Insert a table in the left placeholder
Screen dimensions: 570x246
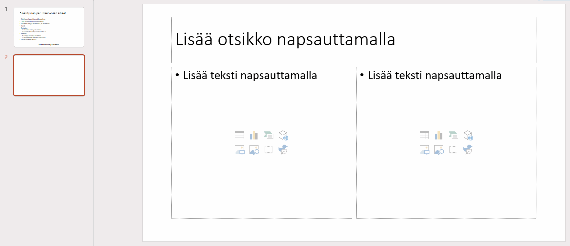pyautogui.click(x=239, y=135)
